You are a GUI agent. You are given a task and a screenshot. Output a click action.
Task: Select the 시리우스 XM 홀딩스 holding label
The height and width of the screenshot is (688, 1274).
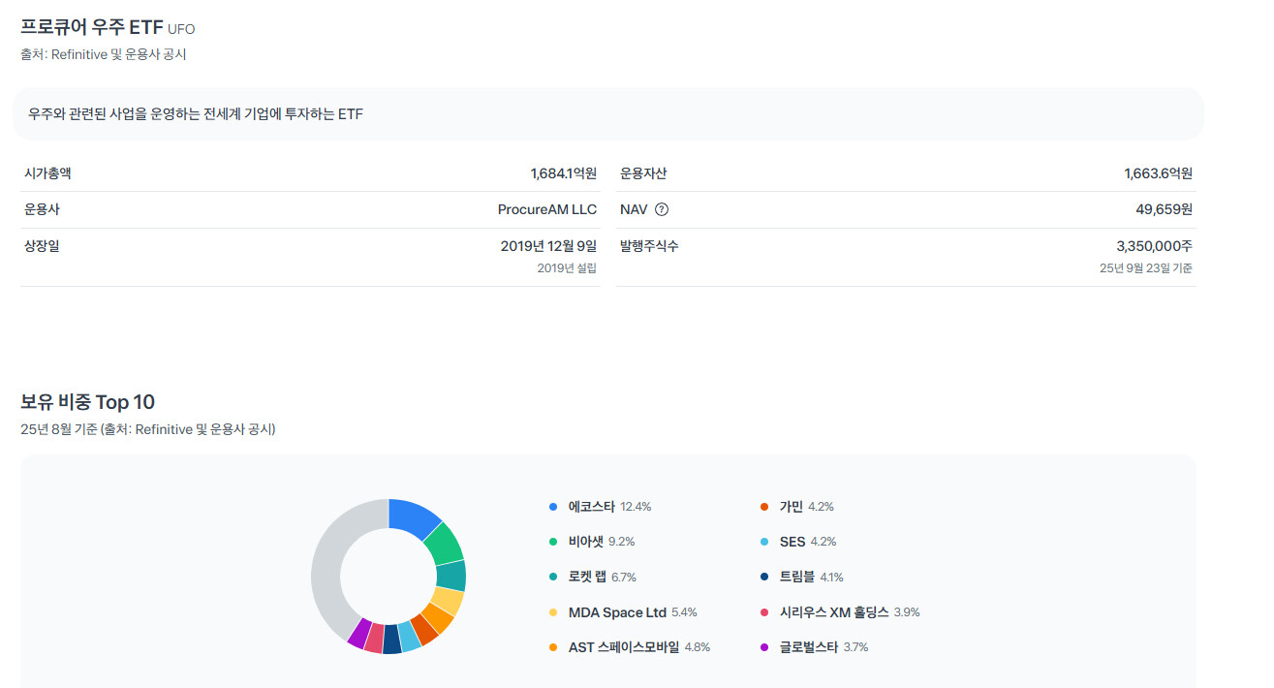click(834, 612)
